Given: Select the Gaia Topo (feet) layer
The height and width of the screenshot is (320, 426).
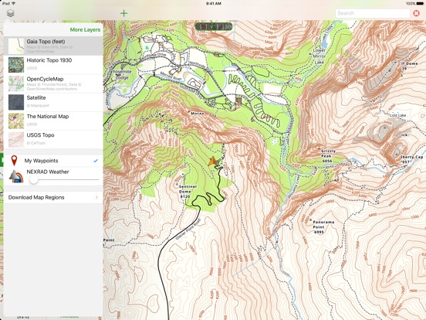Looking at the screenshot, I should (53, 46).
